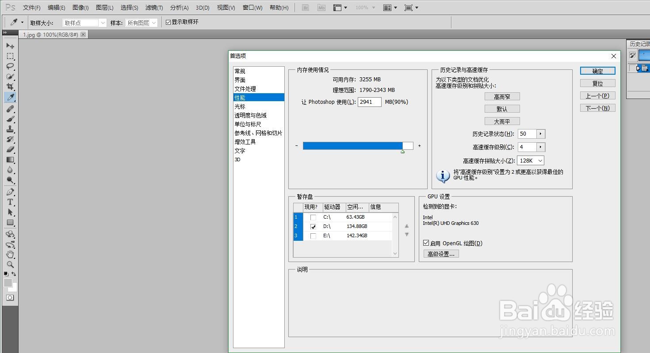The image size is (650, 353).
Task: Open the 文件(F) menu
Action: [x=31, y=8]
